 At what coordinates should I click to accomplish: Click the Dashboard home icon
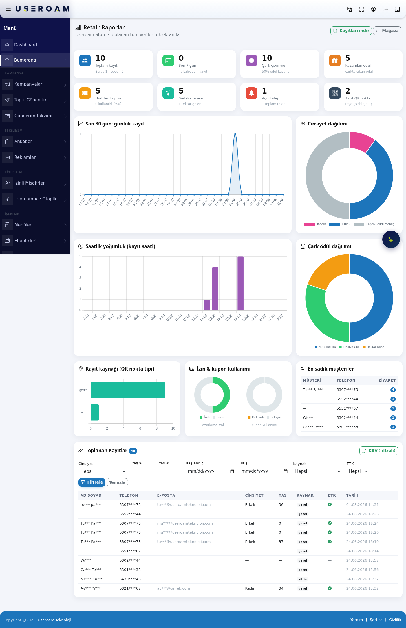tap(7, 45)
